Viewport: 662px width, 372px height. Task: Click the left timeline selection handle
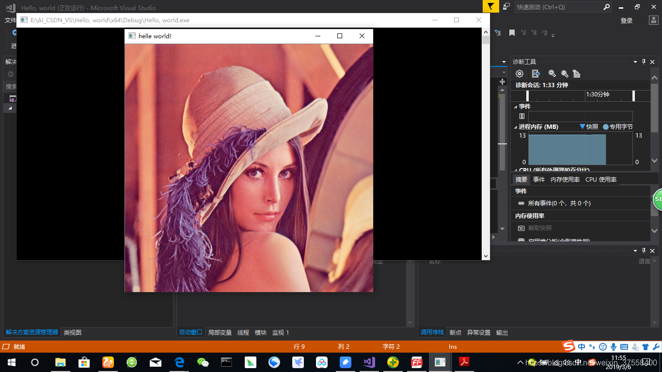tap(528, 96)
